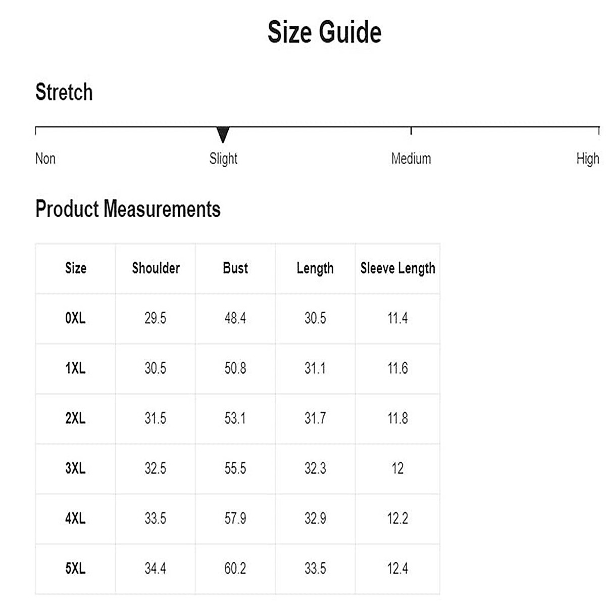
Task: Click the Slight stretch label
Action: click(x=223, y=159)
